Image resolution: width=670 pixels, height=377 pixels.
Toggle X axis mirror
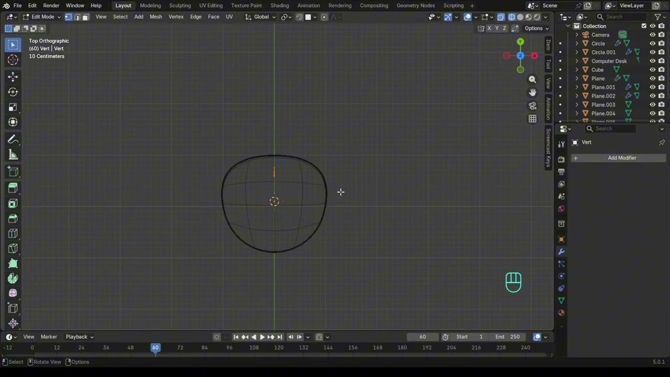[489, 28]
